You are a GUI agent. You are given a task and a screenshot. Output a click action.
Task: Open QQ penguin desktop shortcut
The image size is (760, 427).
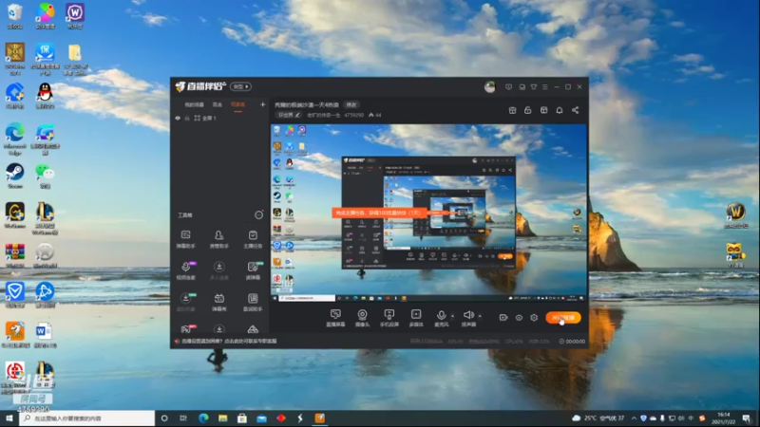click(45, 96)
